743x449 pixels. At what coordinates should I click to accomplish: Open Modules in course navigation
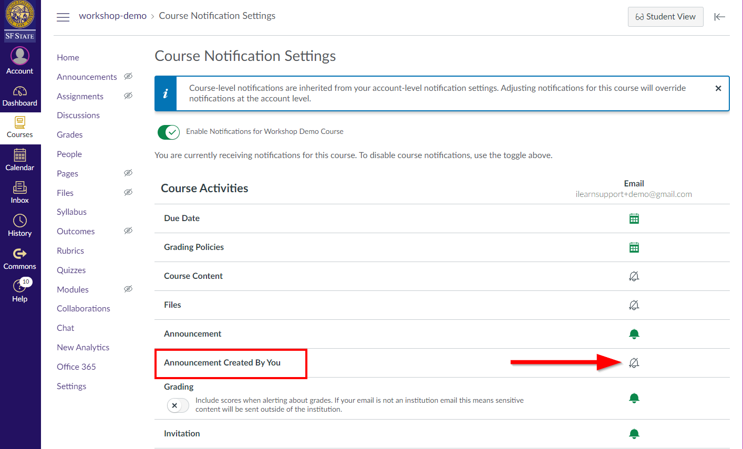pyautogui.click(x=73, y=289)
